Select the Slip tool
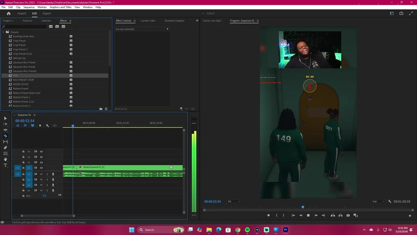The width and height of the screenshot is (417, 235). [x=5, y=142]
